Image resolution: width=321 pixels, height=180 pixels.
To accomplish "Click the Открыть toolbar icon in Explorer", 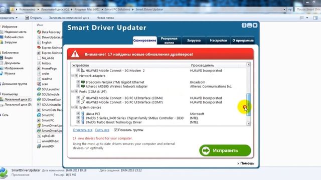I will click(27, 18).
